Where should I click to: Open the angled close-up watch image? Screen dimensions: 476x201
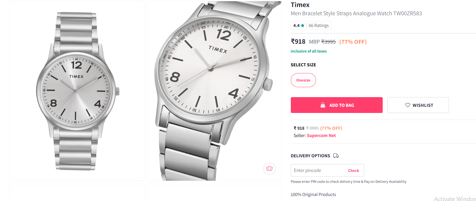(214, 91)
